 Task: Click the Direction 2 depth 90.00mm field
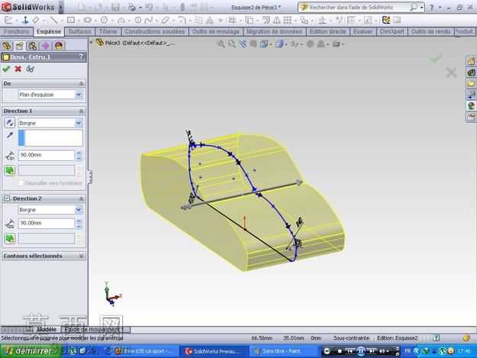(47, 223)
